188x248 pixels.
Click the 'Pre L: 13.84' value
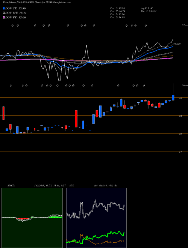pyautogui.click(x=118, y=14)
